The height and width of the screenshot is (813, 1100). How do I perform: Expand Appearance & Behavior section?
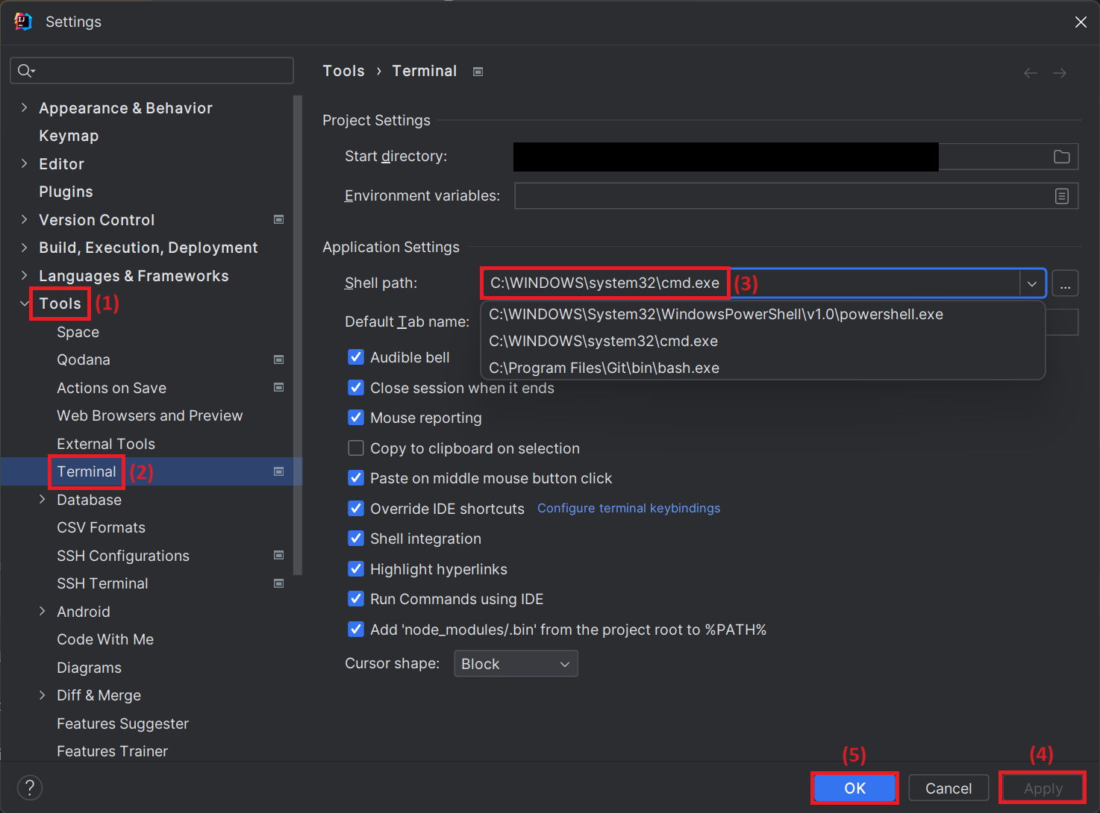[24, 108]
